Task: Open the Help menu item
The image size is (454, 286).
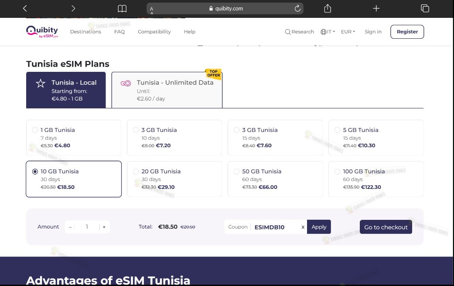Action: [x=190, y=31]
